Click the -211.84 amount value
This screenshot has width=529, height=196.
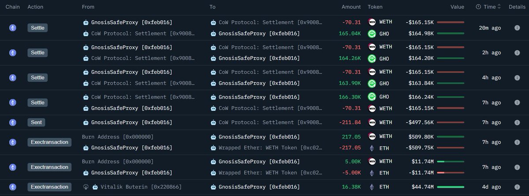[x=351, y=122]
